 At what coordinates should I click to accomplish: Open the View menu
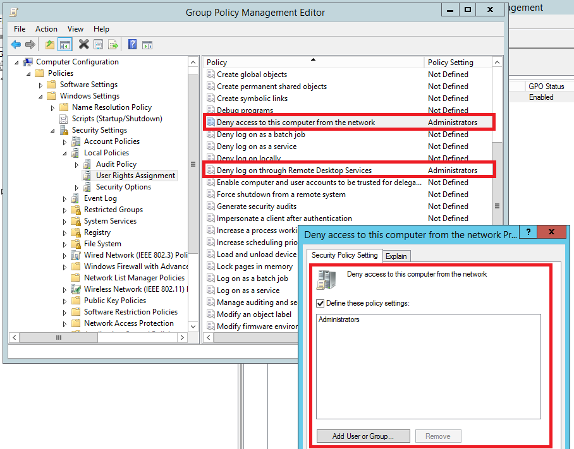tap(75, 29)
